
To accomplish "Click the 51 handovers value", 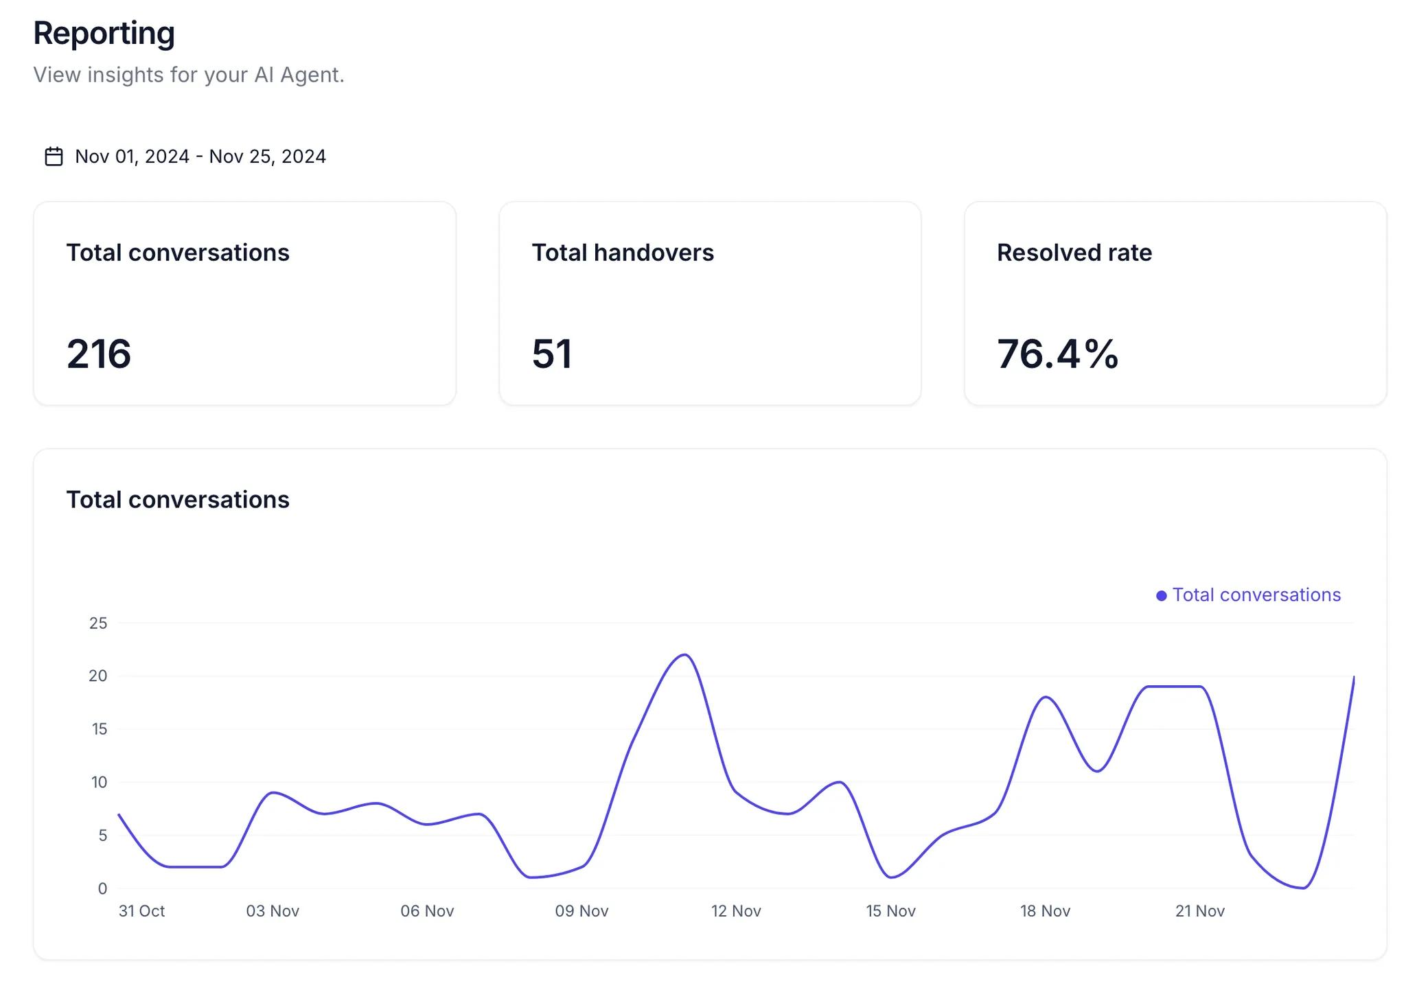I will tap(551, 354).
